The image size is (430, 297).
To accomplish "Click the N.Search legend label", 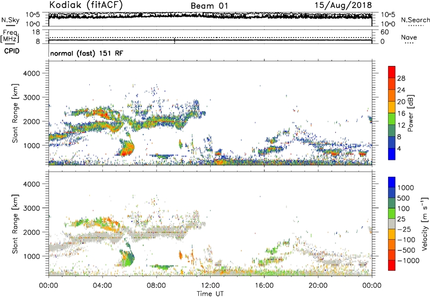I will [x=415, y=20].
